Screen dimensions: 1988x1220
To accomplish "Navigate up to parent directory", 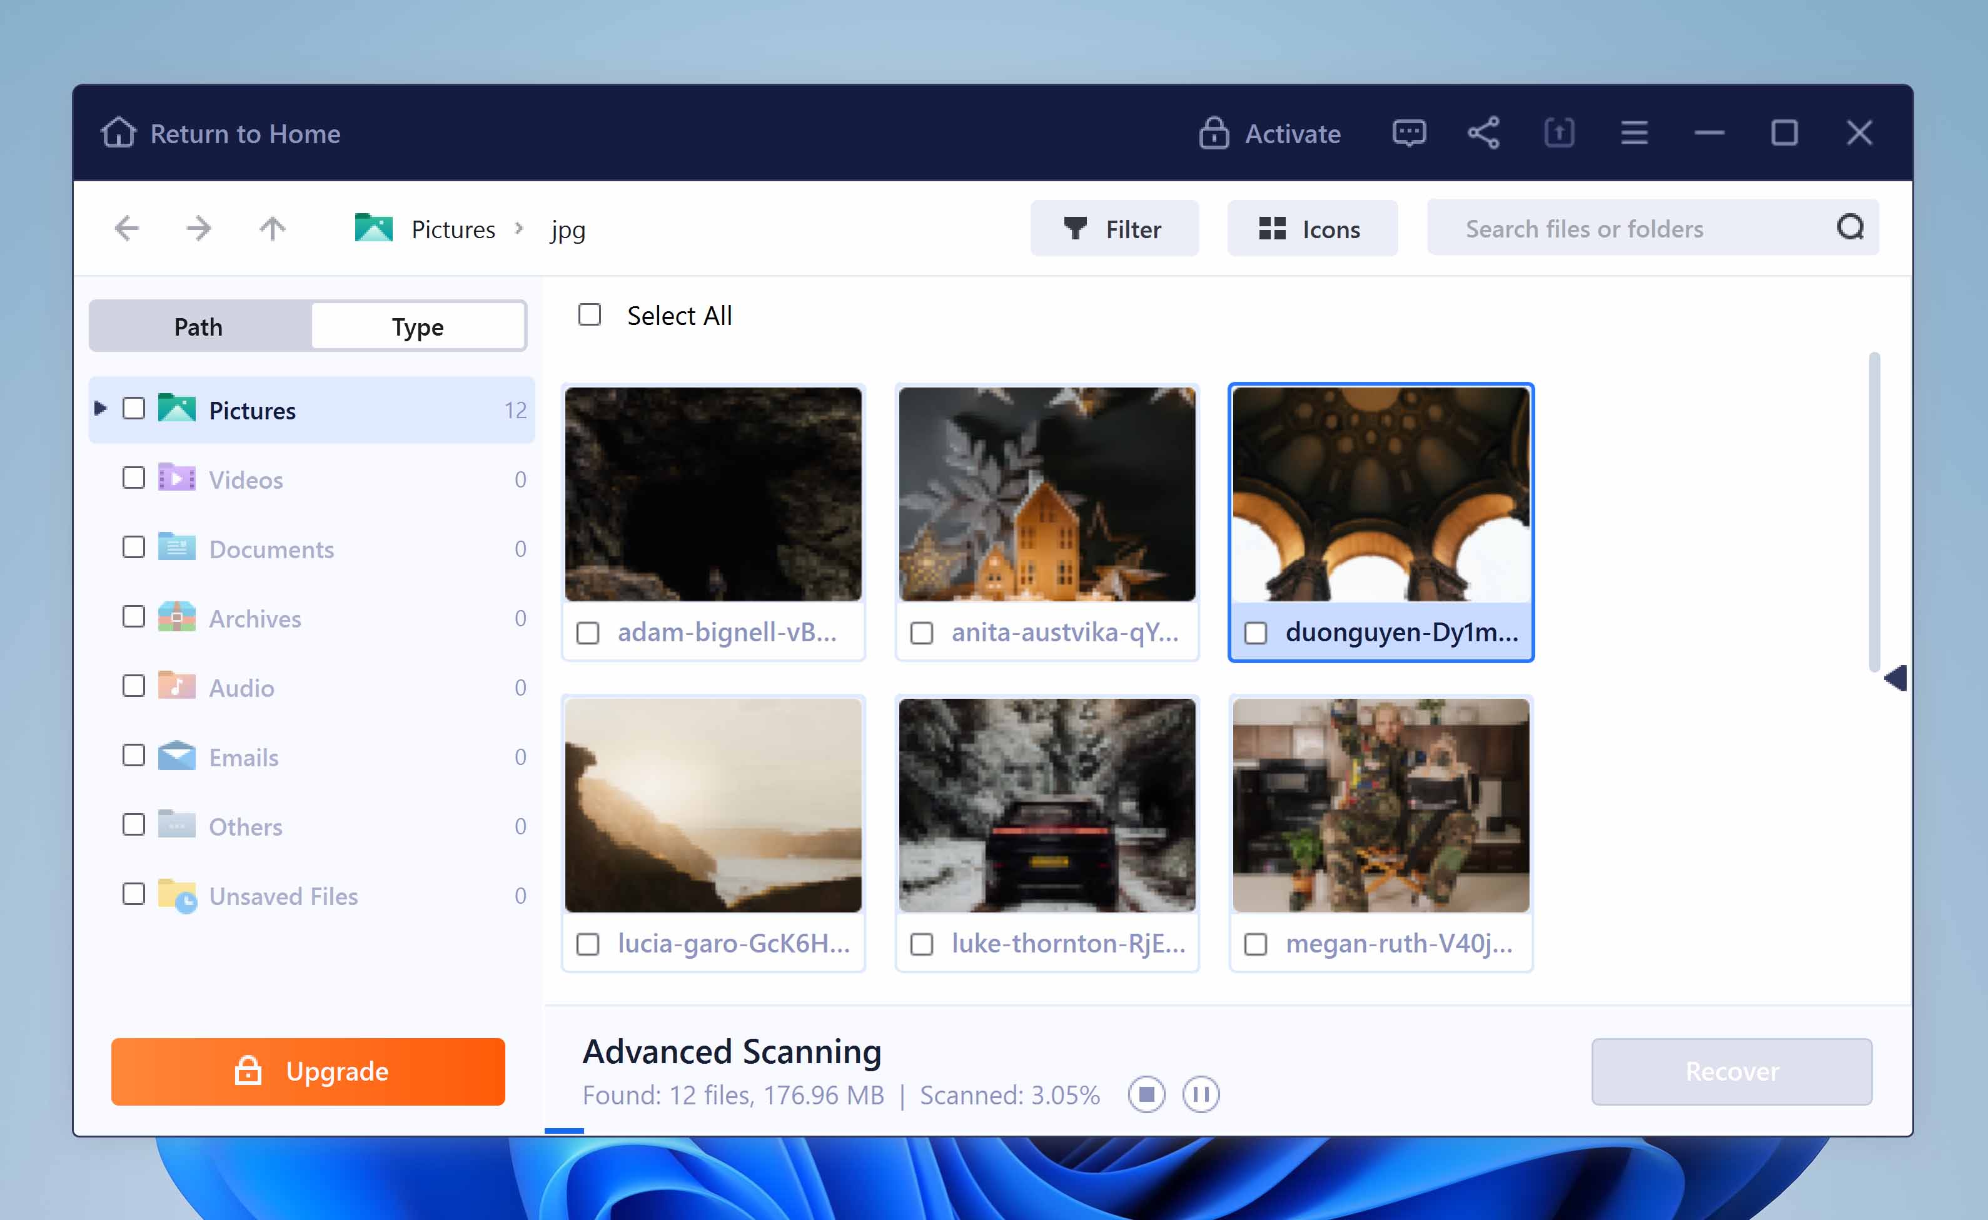I will pos(271,228).
